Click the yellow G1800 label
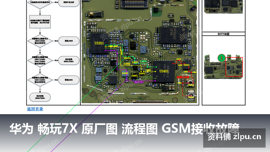 [x=127, y=64]
